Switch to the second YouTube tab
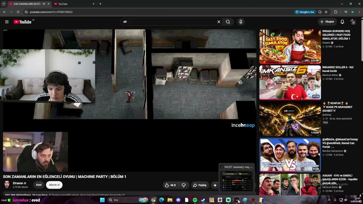 [74, 4]
